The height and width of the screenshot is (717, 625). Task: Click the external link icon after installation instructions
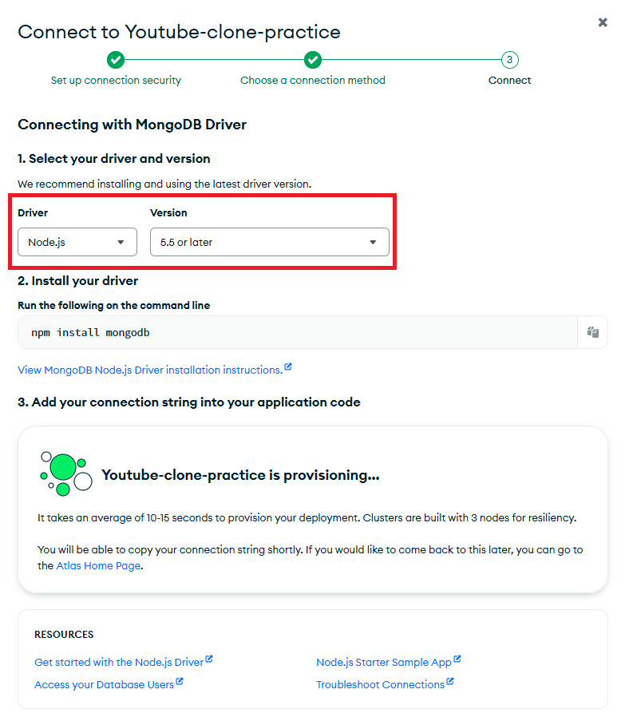point(288,366)
